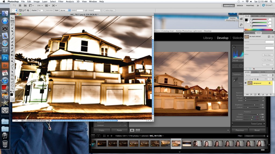
Task: Toggle lock transparent pixels in Layers panel
Action: (250, 79)
